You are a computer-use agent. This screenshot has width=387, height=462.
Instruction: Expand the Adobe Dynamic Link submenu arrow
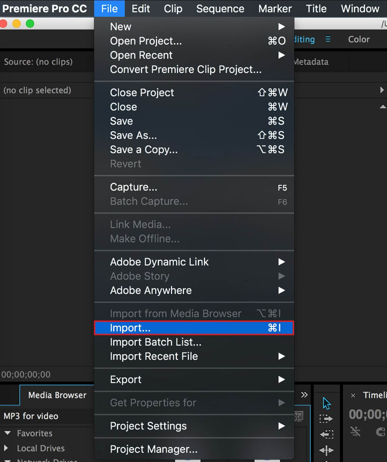point(281,262)
